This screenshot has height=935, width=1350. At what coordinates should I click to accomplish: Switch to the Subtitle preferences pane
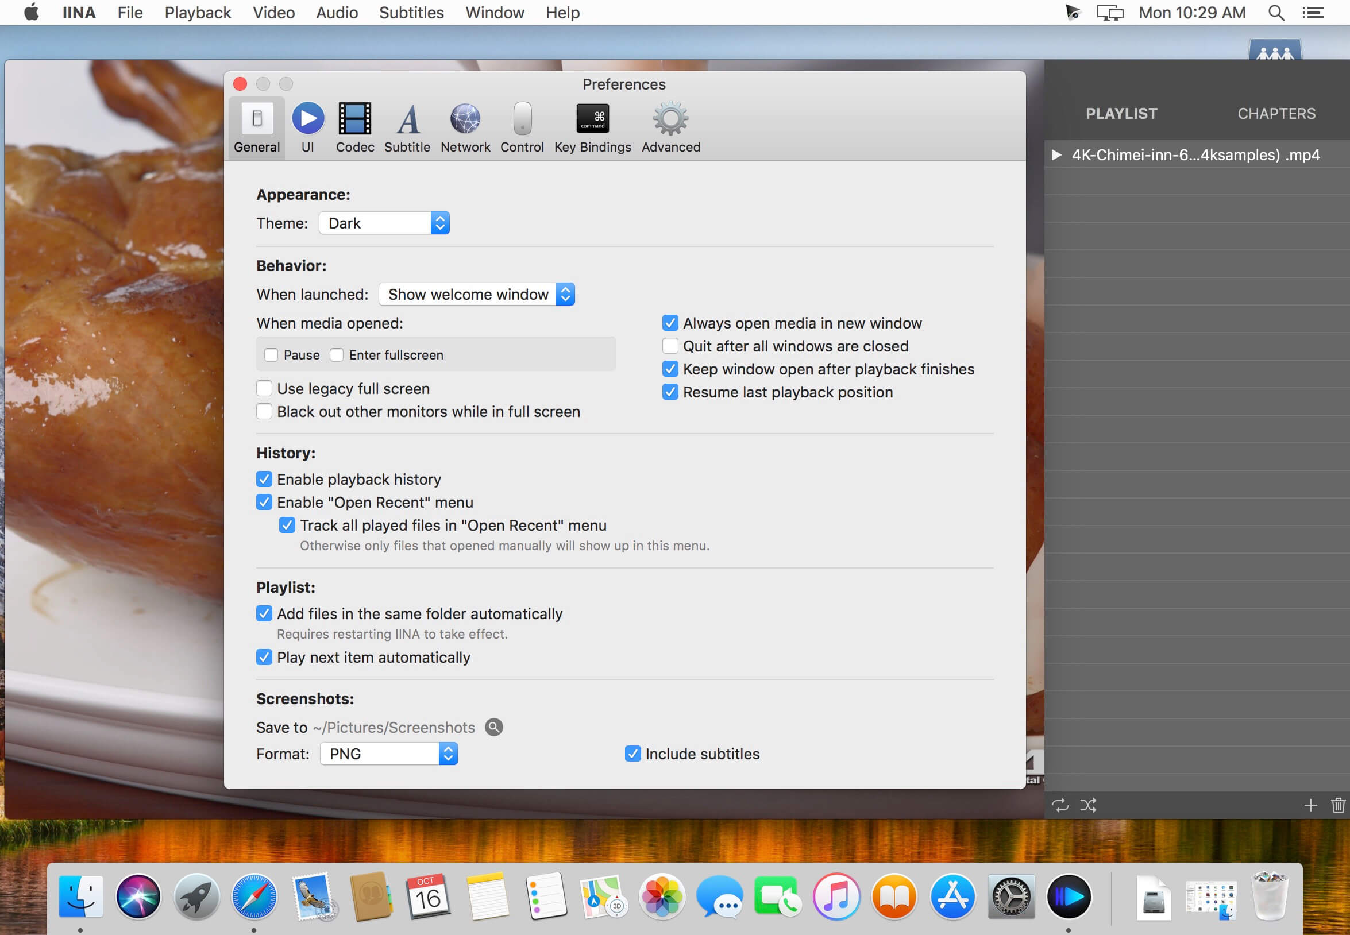[407, 127]
